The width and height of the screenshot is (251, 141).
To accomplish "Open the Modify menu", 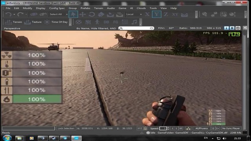I will pos(27,8).
